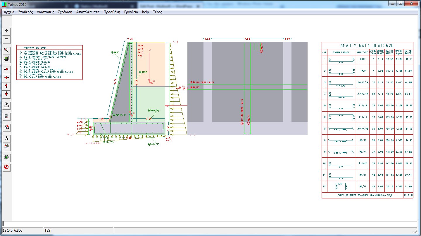The image size is (421, 236).
Task: Pan drawing with the left arrow
Action: (6, 78)
